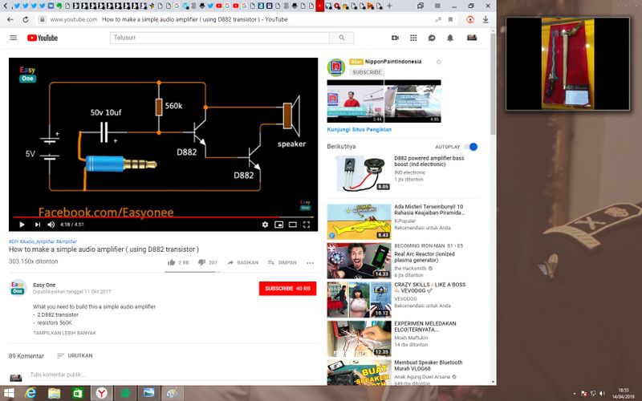Share the video via BAGIKAN
This screenshot has height=401, width=642.
point(243,262)
